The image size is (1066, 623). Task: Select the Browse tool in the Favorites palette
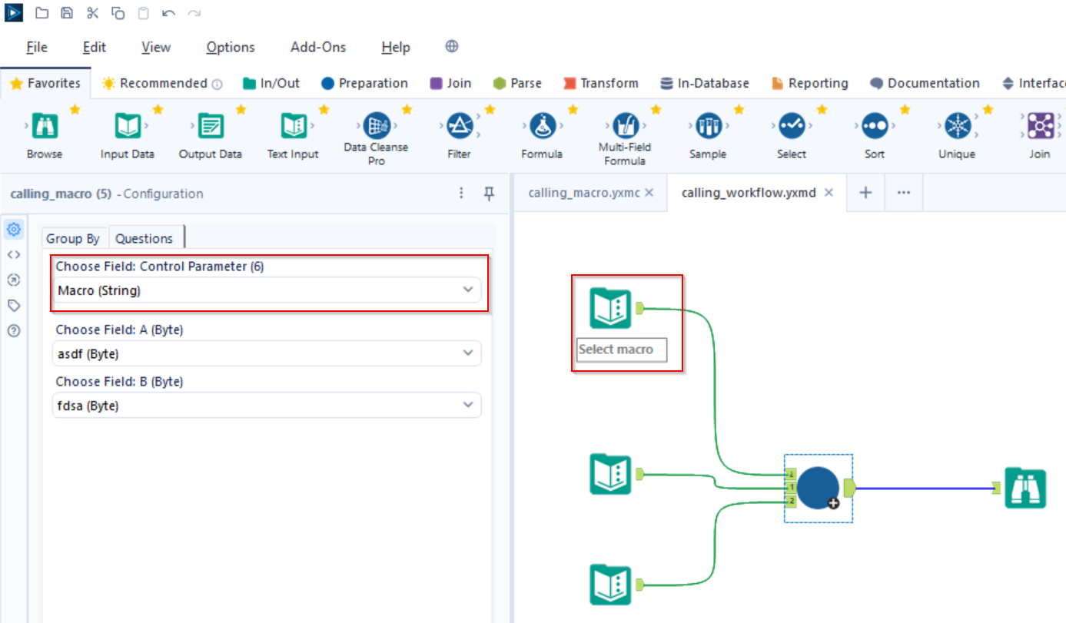[x=45, y=125]
